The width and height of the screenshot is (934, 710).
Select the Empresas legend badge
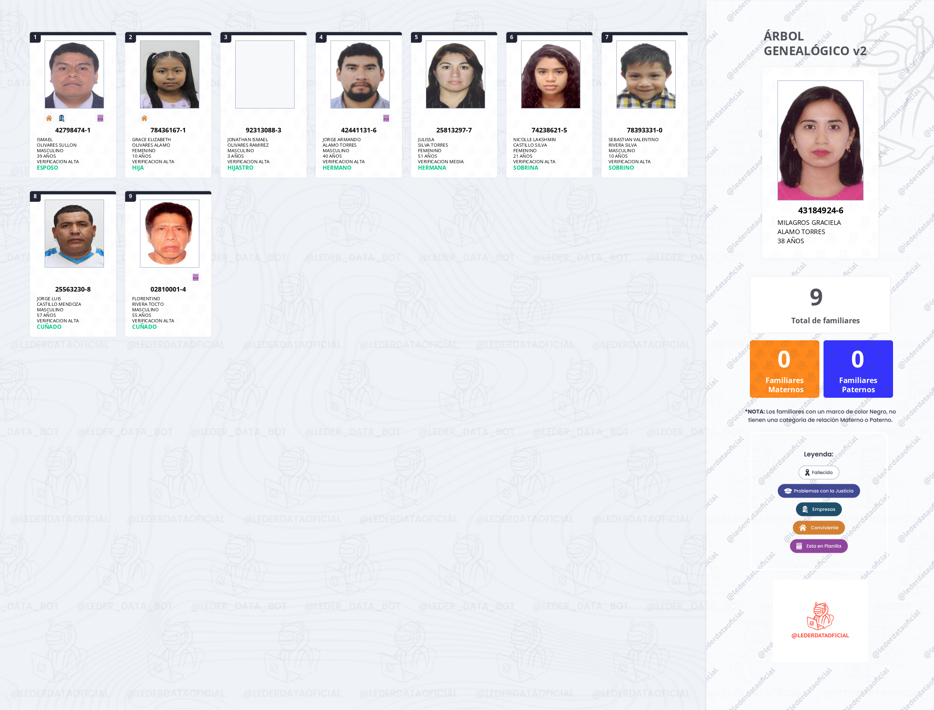coord(818,509)
